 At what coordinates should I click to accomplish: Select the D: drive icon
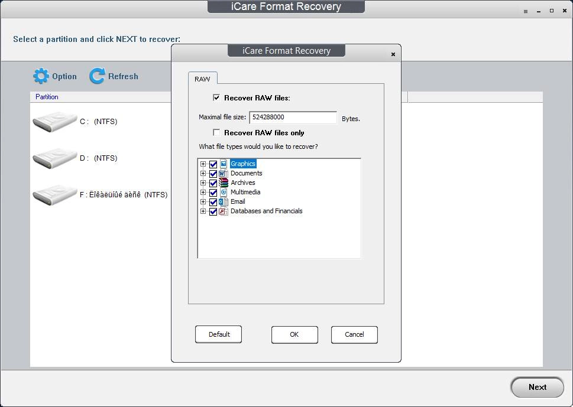click(x=55, y=158)
